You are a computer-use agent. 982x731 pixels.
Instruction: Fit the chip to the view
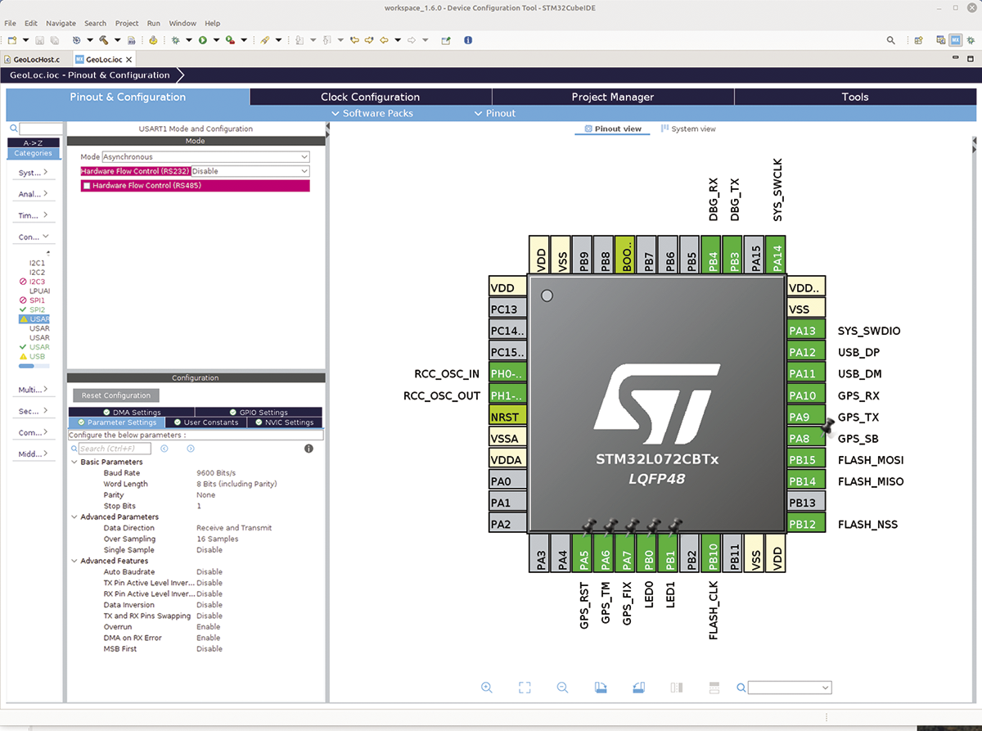pyautogui.click(x=525, y=688)
